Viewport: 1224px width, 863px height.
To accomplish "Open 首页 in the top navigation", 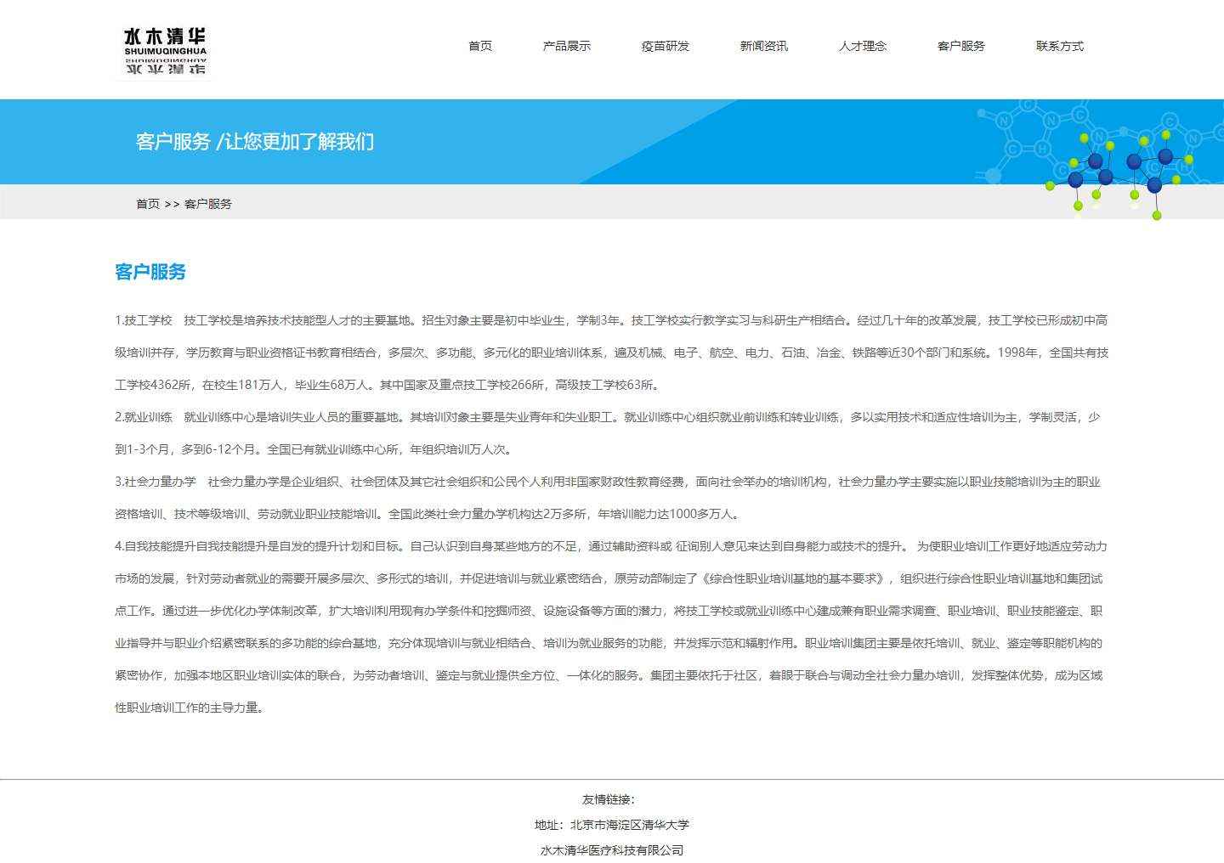I will point(480,46).
